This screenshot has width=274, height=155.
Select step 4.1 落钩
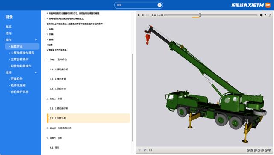55,148
